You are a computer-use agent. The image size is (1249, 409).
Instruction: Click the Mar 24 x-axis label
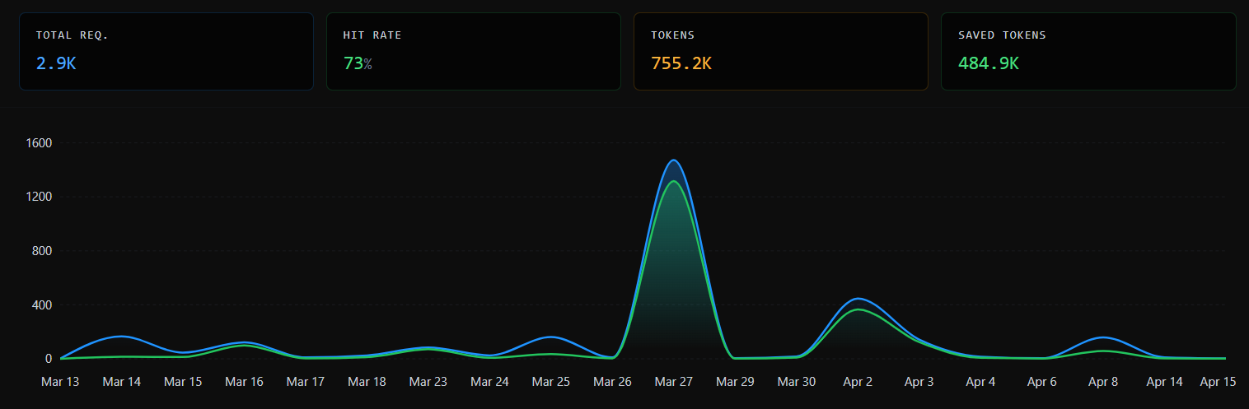(x=490, y=382)
